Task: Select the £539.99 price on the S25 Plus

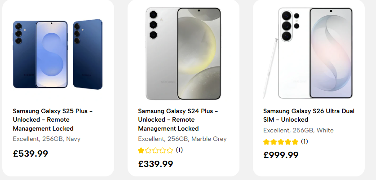Action: click(31, 154)
